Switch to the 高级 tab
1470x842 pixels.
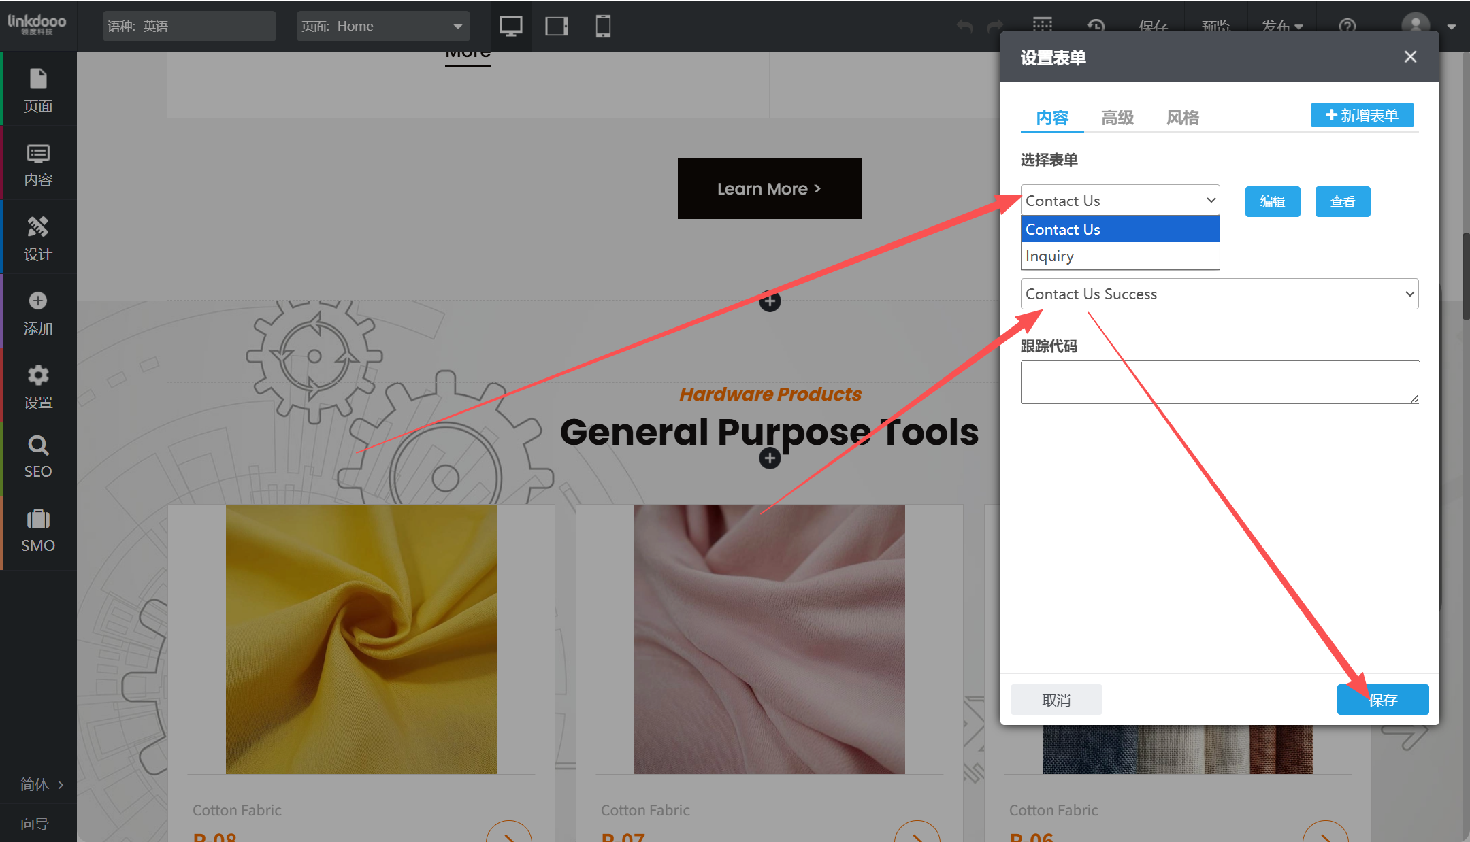[x=1117, y=118]
